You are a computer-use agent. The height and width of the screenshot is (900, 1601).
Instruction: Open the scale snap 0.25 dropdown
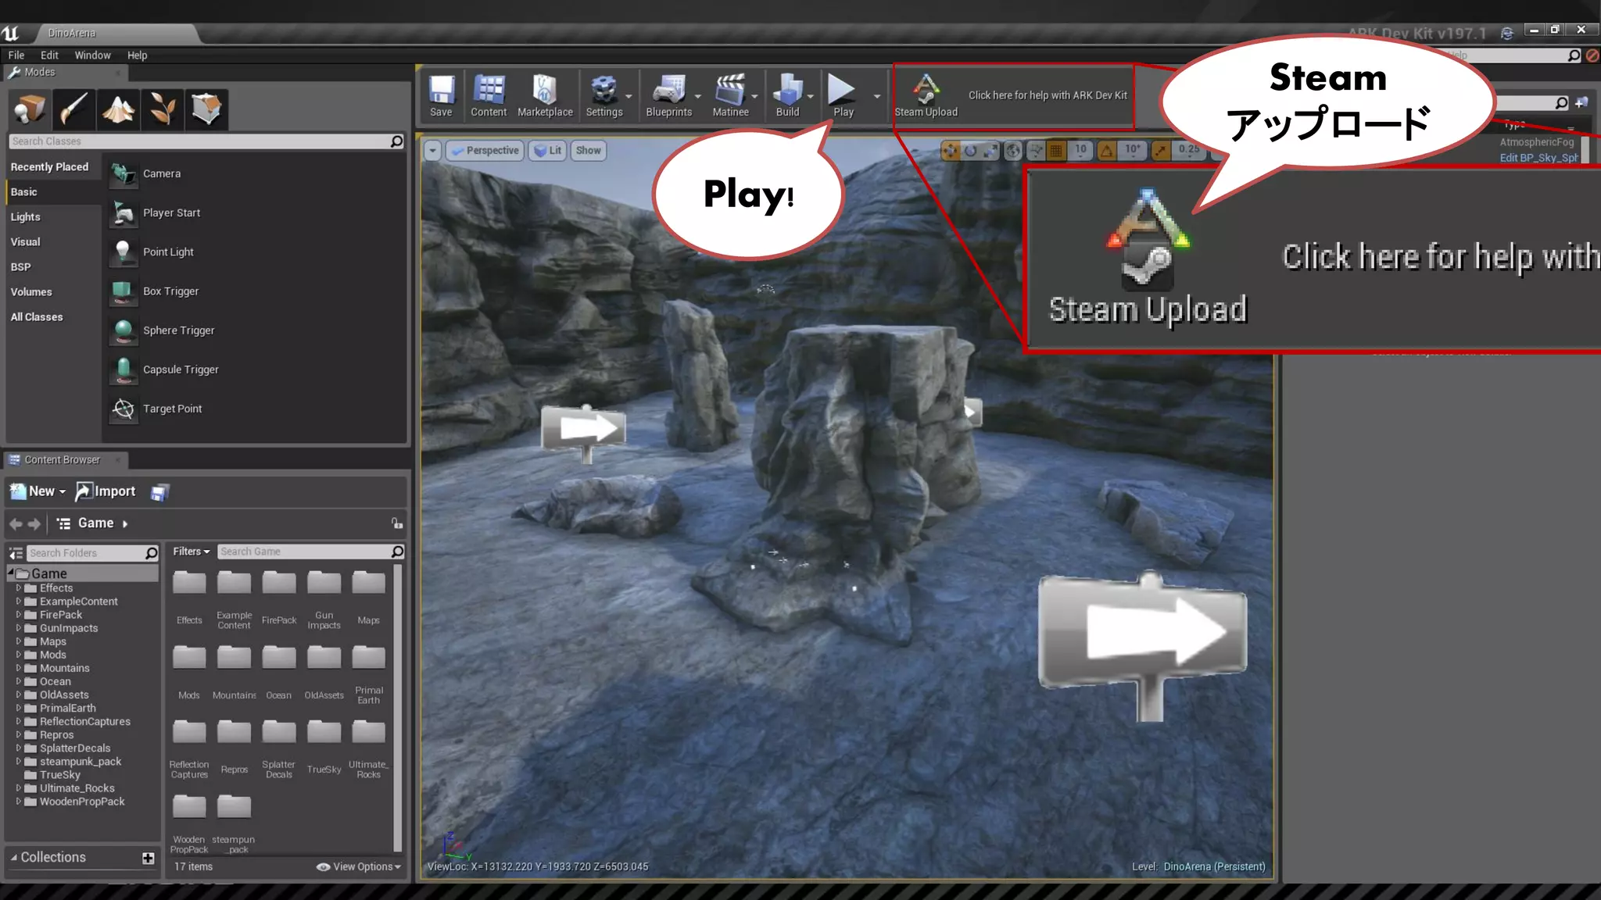(1189, 150)
